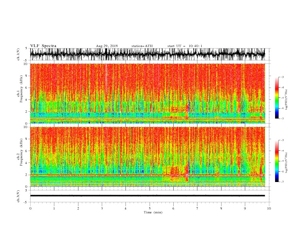Click time axis tick label "3"
The height and width of the screenshot is (234, 303).
(x=102, y=208)
